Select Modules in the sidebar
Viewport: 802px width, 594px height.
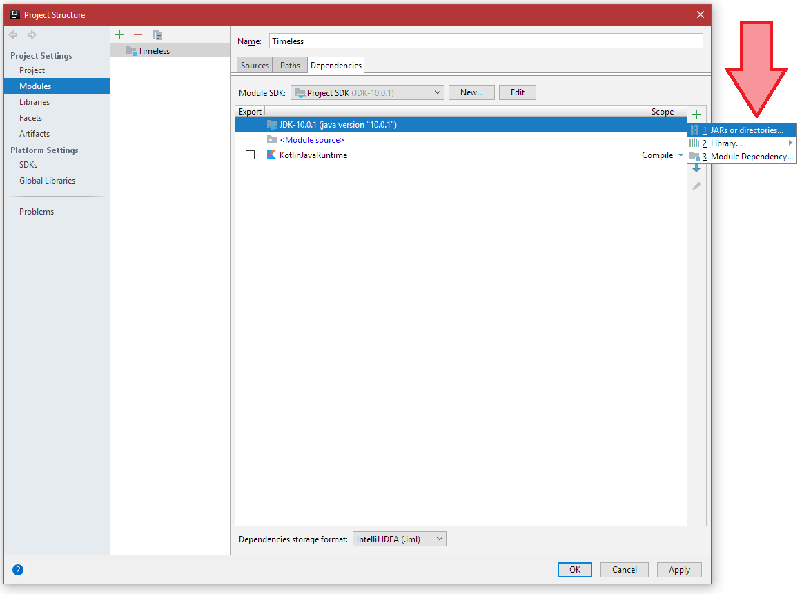coord(57,86)
